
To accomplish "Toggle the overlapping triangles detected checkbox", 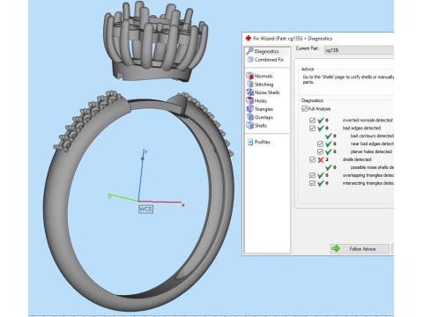I will click(312, 175).
